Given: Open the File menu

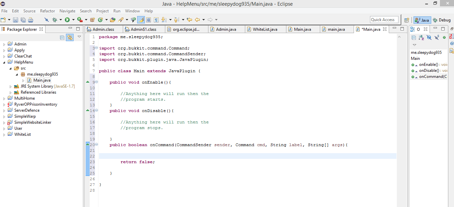Looking at the screenshot, I should coord(4,11).
